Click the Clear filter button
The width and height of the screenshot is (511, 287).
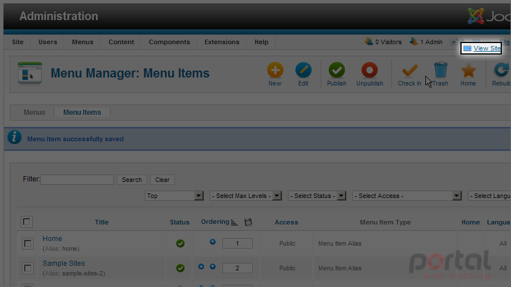click(x=162, y=180)
